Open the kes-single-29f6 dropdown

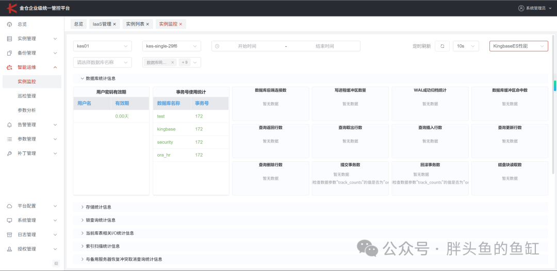[172, 46]
